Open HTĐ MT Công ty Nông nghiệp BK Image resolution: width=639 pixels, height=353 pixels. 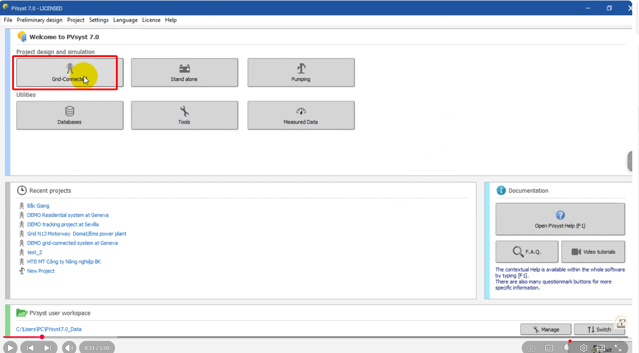click(64, 261)
